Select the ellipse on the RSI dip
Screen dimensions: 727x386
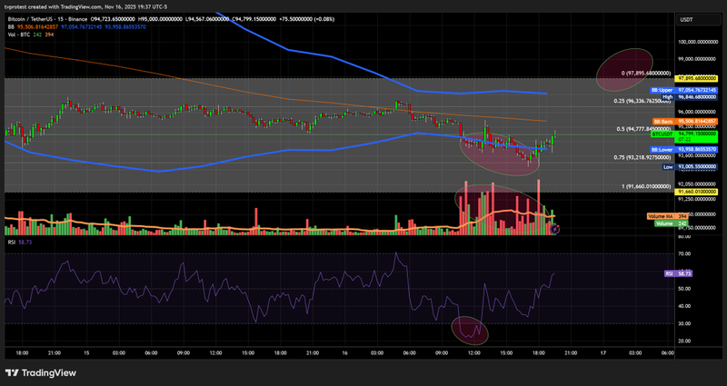tap(472, 330)
